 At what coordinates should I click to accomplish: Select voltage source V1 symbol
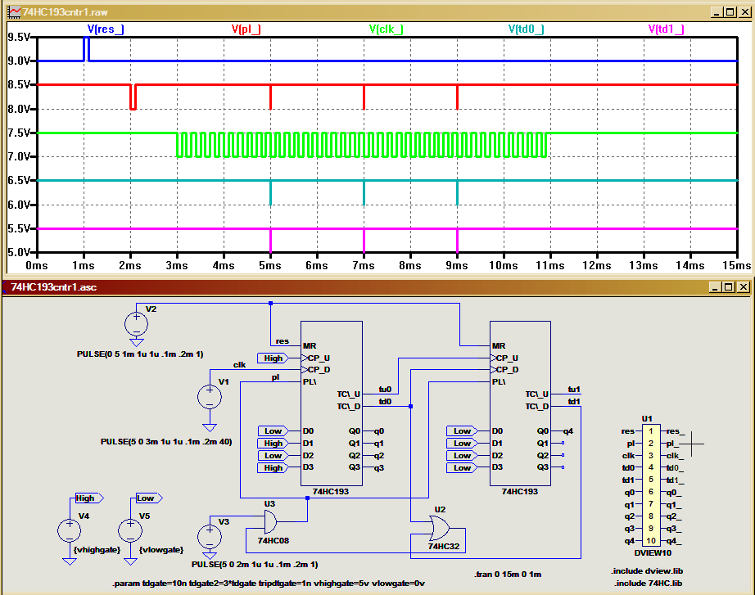coord(210,397)
